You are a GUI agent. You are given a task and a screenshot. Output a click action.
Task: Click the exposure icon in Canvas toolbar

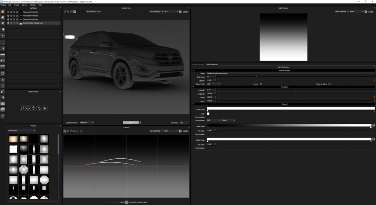click(x=180, y=131)
